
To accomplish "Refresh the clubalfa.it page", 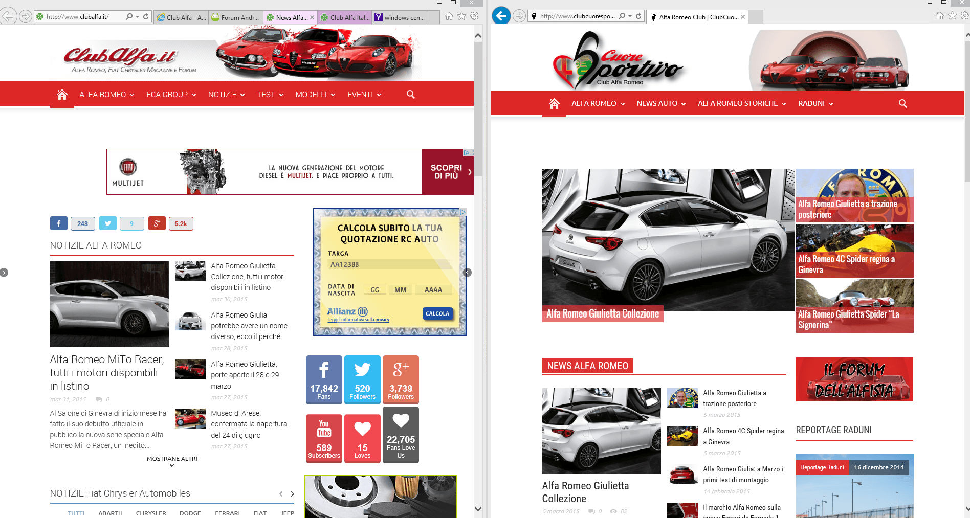I will click(146, 16).
